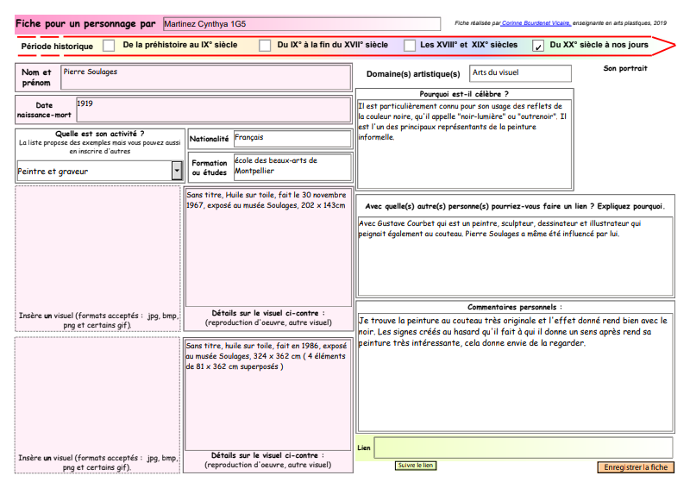This screenshot has height=488, width=690.
Task: Uncheck the "Du XX° siècle à nos jours" checkbox
Action: (539, 46)
